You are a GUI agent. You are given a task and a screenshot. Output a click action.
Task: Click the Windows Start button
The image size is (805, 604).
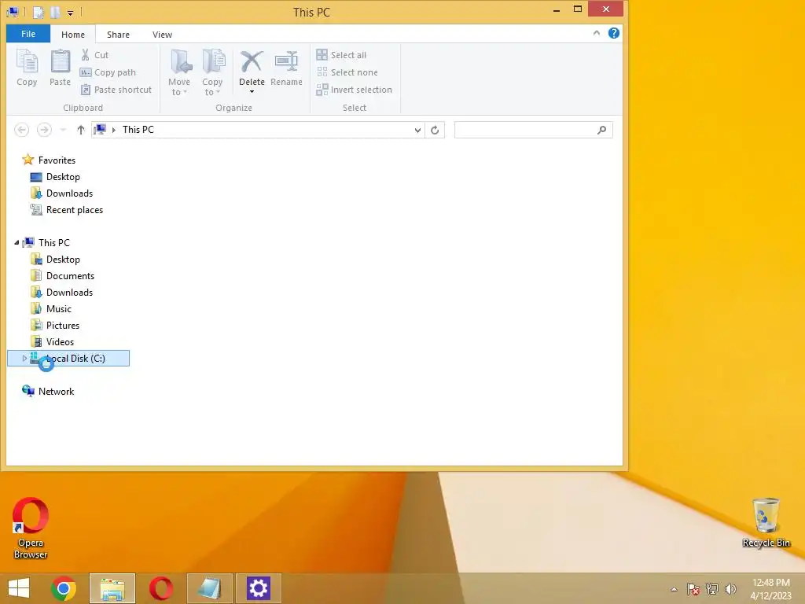[19, 588]
